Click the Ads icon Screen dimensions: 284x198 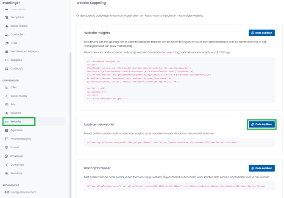[x=6, y=105]
